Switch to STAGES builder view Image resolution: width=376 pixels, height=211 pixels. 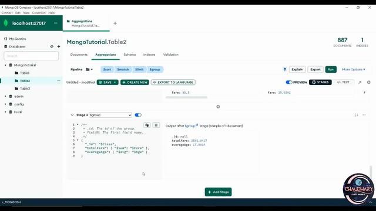pos(320,82)
